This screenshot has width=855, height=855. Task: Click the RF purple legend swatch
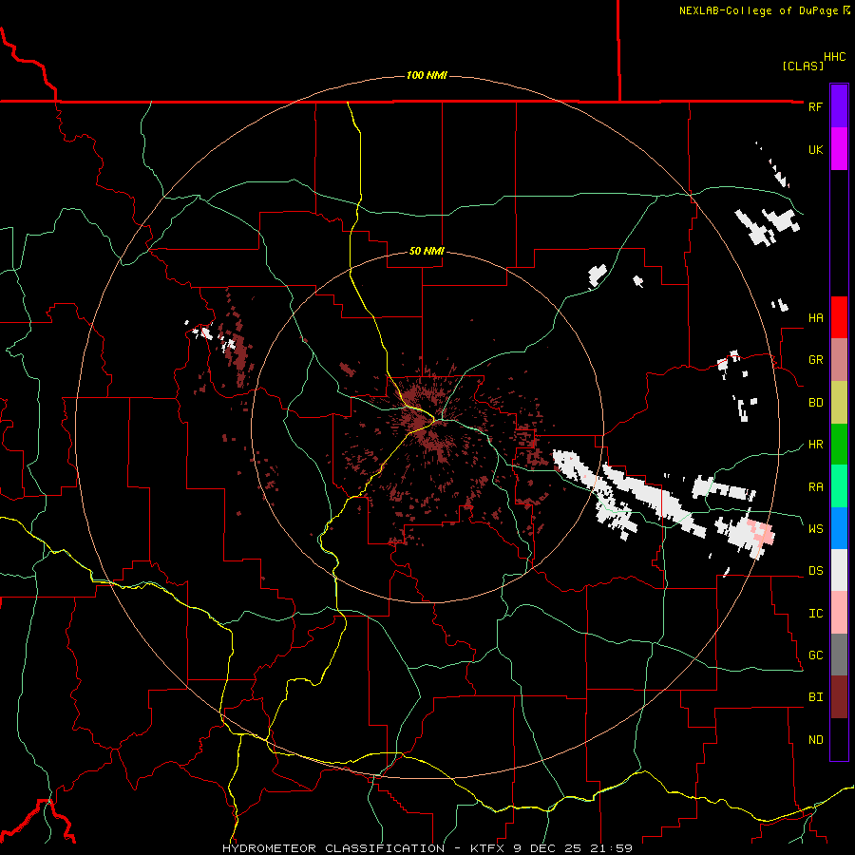(x=839, y=106)
